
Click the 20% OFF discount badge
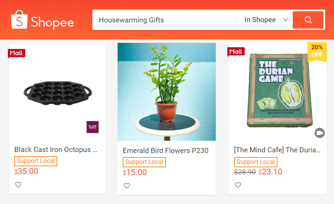(317, 51)
